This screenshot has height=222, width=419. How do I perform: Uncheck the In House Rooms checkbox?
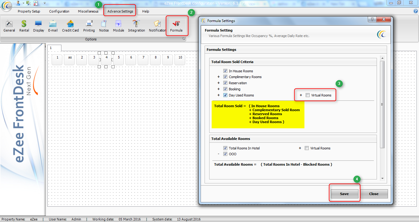[x=225, y=71]
